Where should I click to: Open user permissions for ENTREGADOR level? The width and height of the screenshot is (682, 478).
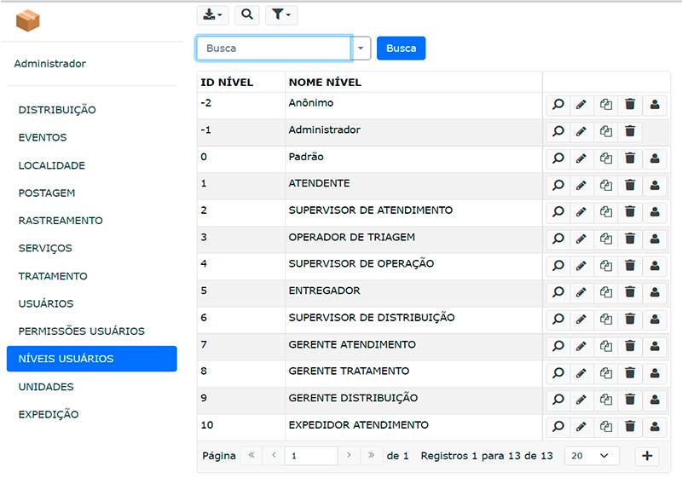tap(655, 292)
